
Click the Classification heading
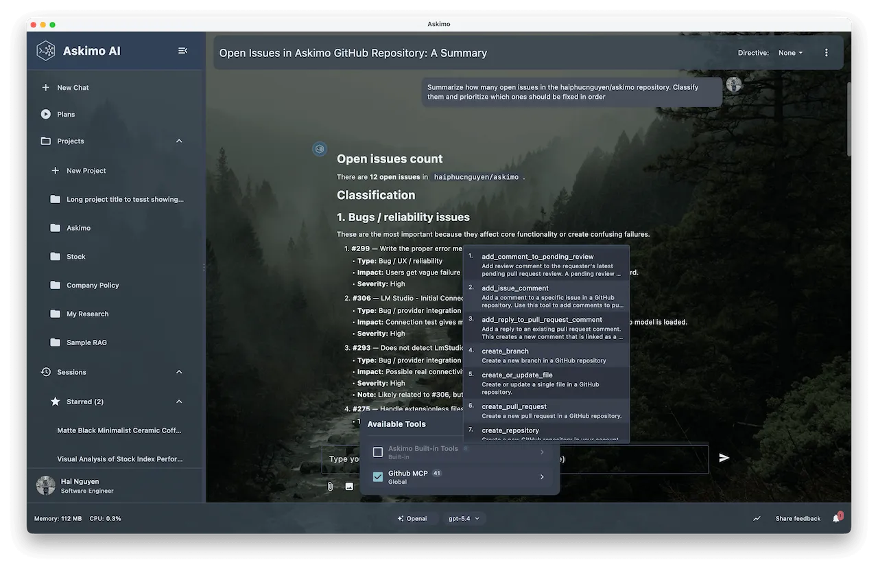[376, 195]
